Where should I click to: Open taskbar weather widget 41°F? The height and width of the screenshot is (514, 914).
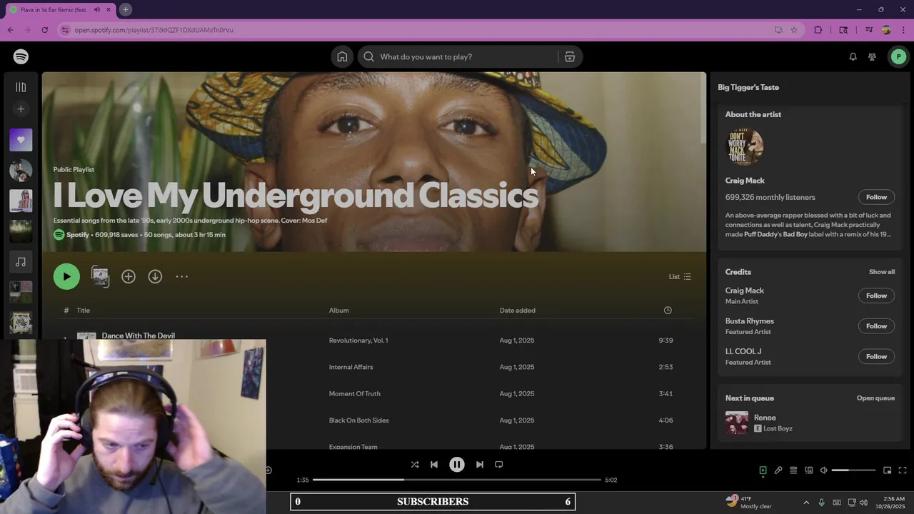tap(748, 503)
